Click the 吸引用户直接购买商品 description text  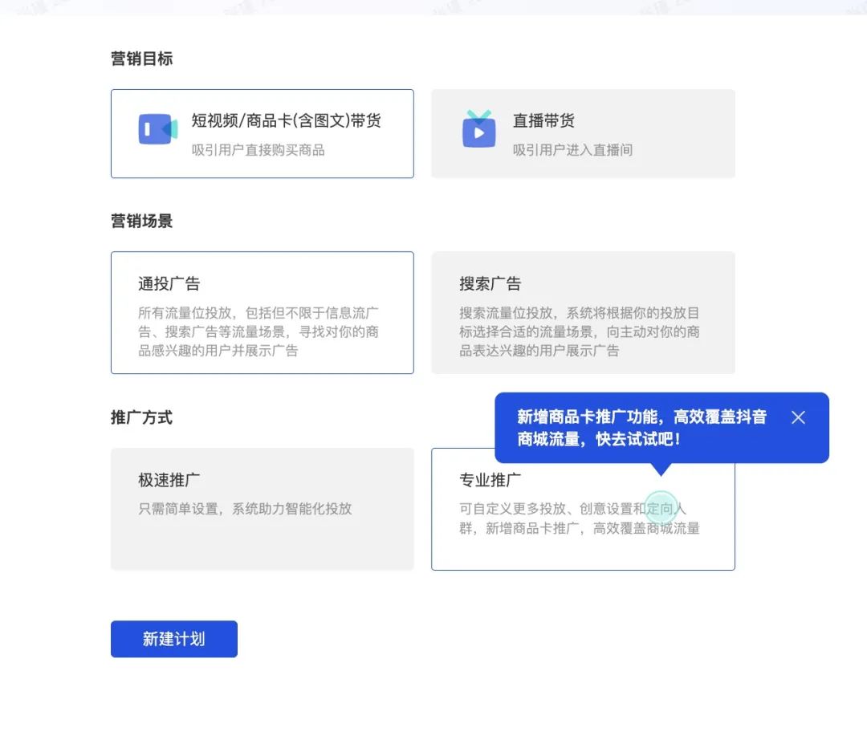tap(258, 150)
